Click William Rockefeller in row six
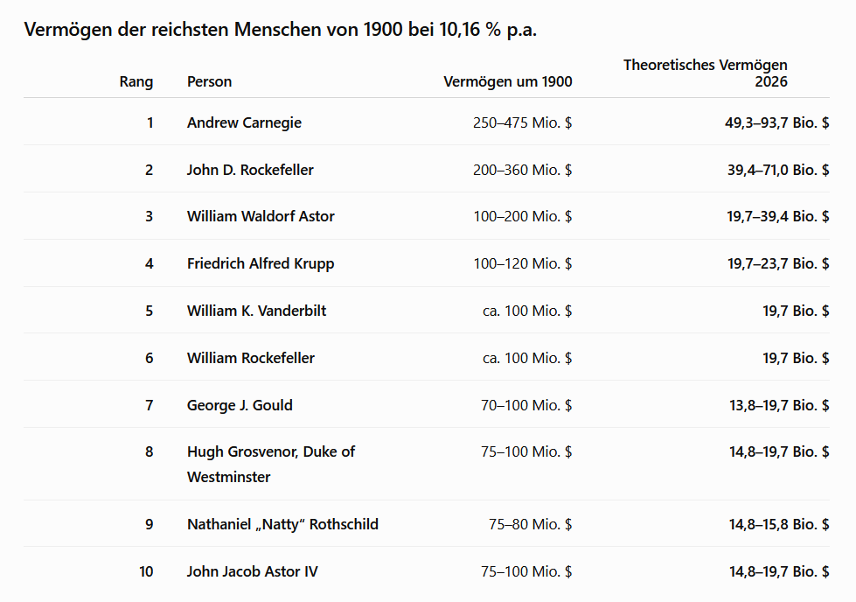The width and height of the screenshot is (856, 602). tap(251, 358)
